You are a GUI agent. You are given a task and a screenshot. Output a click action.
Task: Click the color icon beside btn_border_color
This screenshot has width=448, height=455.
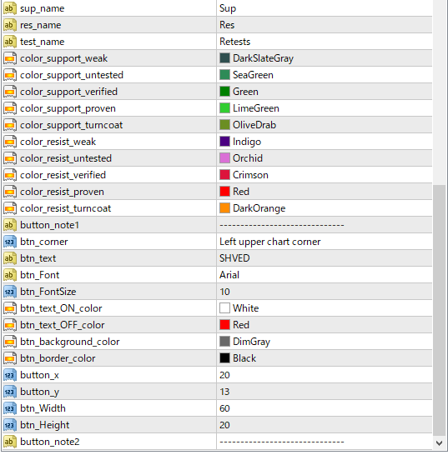click(9, 358)
